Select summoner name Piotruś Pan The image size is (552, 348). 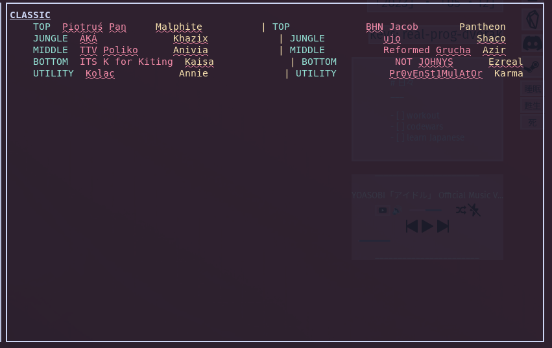(94, 27)
